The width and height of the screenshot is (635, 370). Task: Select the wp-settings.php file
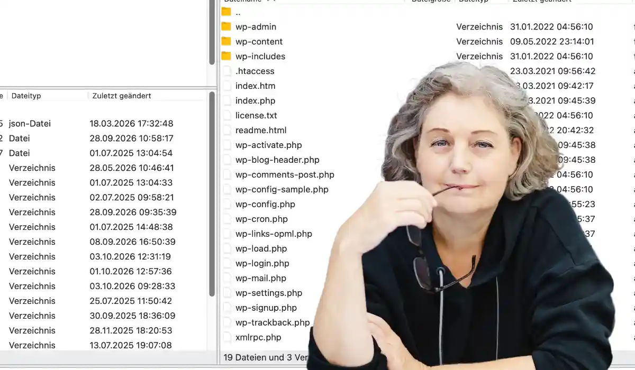point(269,293)
